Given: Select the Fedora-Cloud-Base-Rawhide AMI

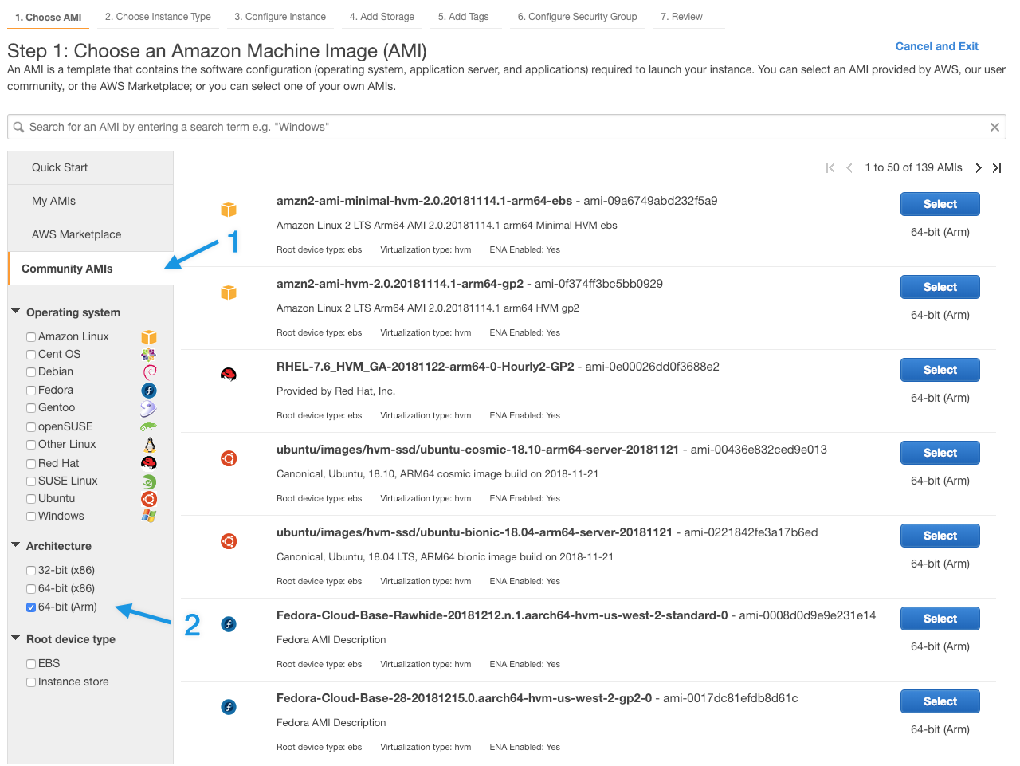Looking at the screenshot, I should point(940,619).
